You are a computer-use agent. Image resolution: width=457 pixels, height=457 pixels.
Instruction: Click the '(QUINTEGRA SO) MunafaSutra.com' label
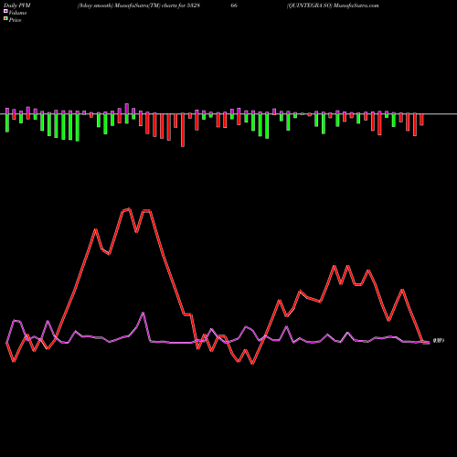click(333, 5)
